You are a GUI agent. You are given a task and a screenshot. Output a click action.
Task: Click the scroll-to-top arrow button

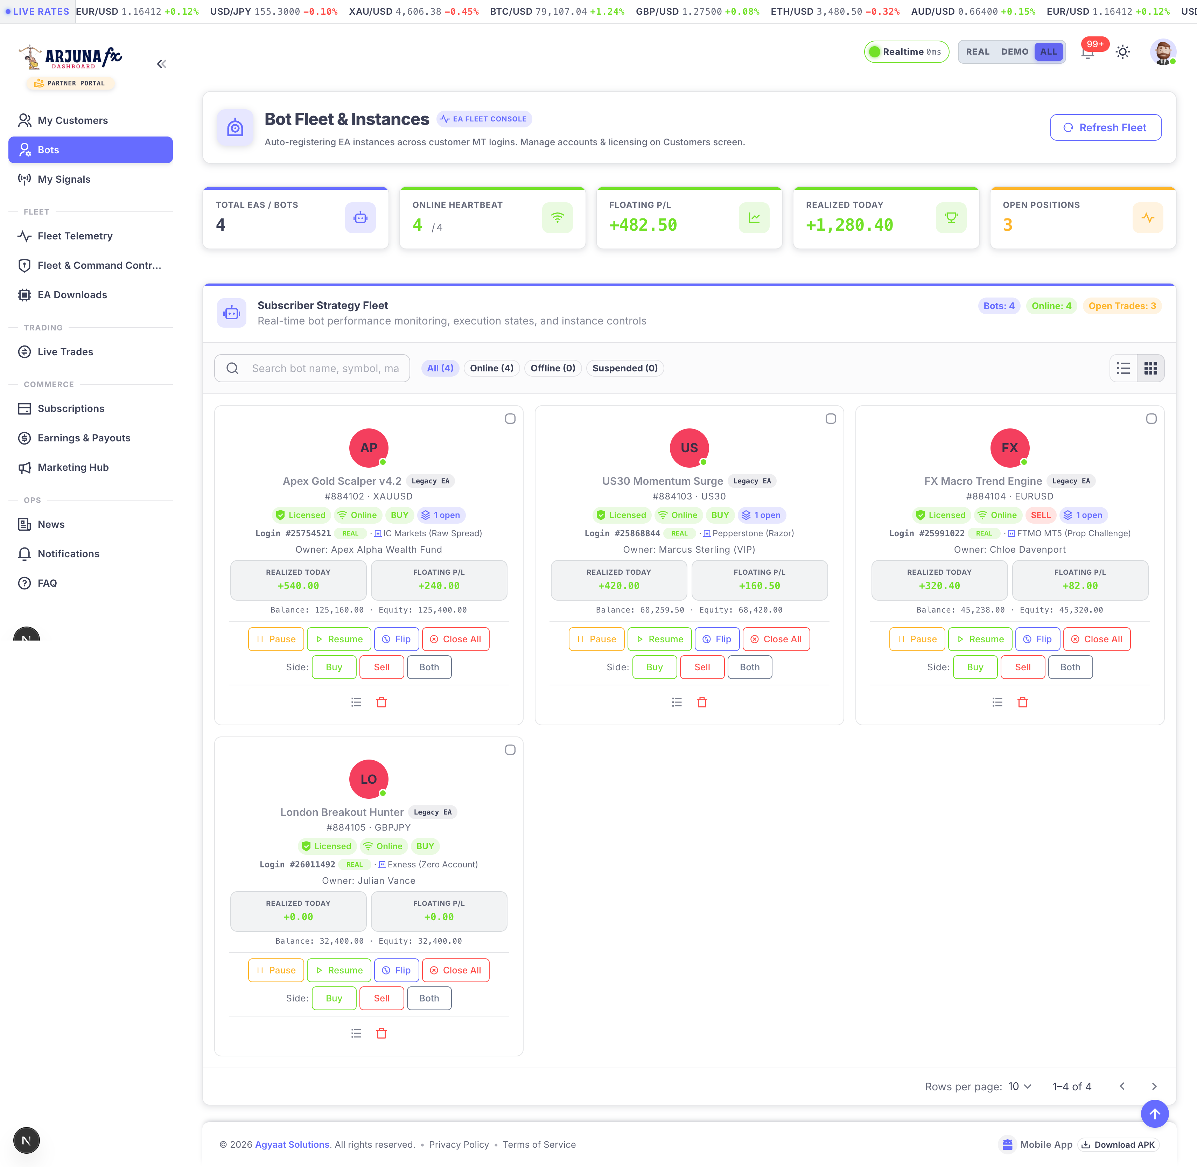tap(1155, 1114)
